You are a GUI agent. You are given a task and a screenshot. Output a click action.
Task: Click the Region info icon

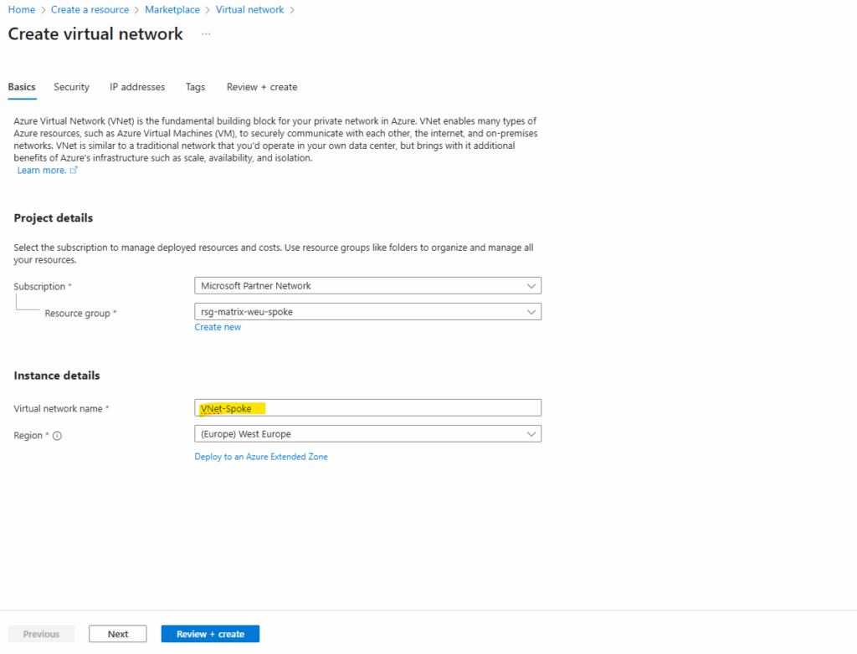pyautogui.click(x=58, y=436)
